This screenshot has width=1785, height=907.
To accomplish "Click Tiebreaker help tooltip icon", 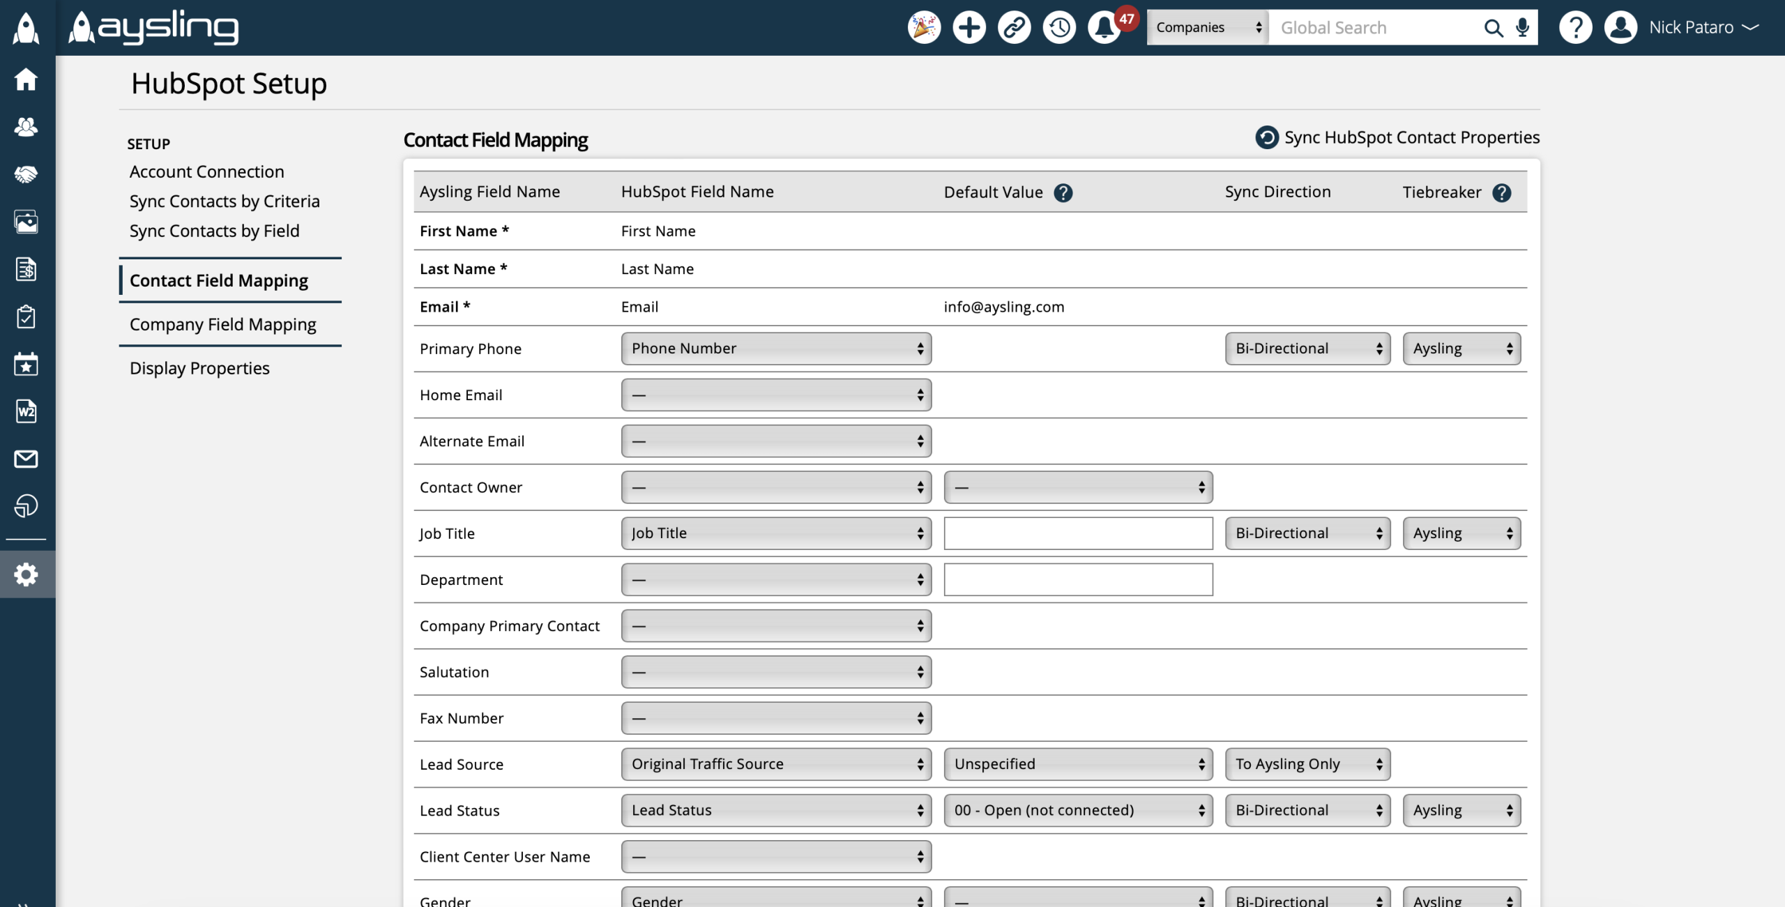I will pyautogui.click(x=1502, y=192).
